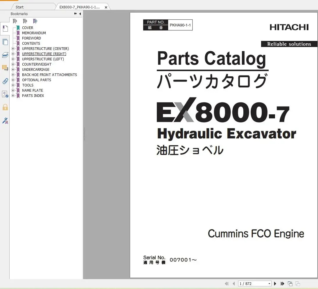318x289 pixels.
Task: Open the Attachments panel
Action: tap(5, 81)
